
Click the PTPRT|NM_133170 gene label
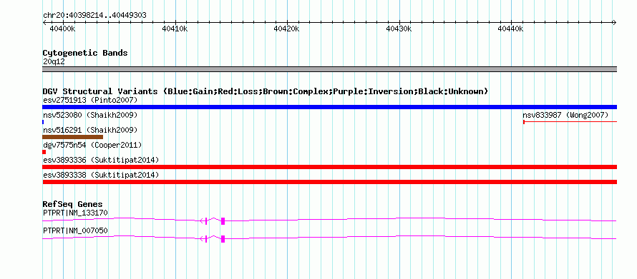coord(75,213)
